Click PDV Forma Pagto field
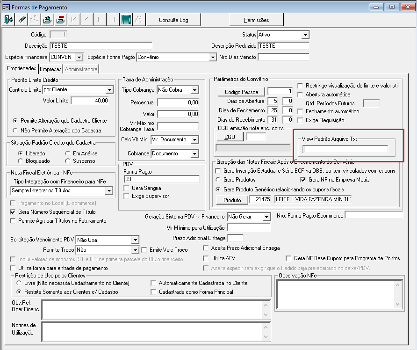This screenshot has width=417, height=350. 162,179
